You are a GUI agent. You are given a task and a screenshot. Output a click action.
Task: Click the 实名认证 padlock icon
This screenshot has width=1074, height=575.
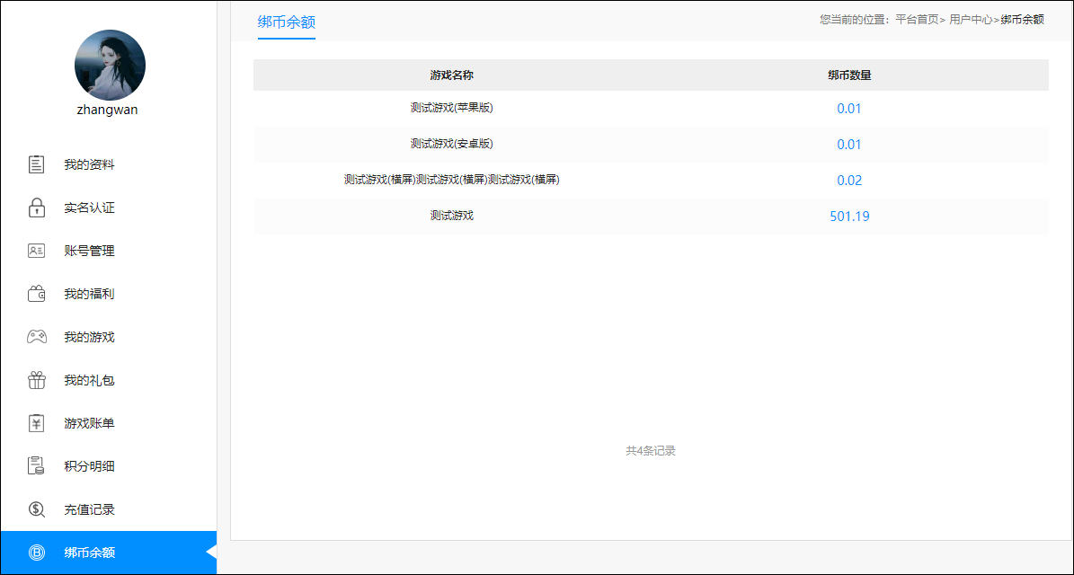pos(36,208)
